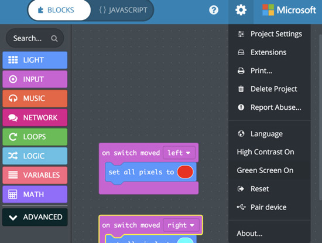Click the settings gear icon
This screenshot has width=322, height=243.
(241, 10)
